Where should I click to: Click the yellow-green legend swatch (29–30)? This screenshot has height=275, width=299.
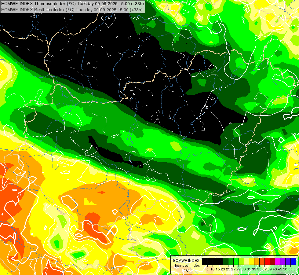click(241, 262)
